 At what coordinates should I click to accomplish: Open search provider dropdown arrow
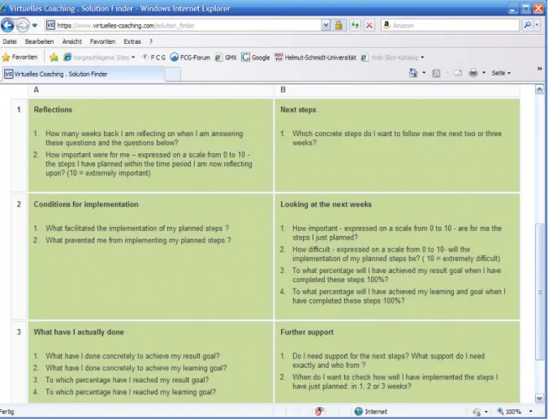click(537, 25)
